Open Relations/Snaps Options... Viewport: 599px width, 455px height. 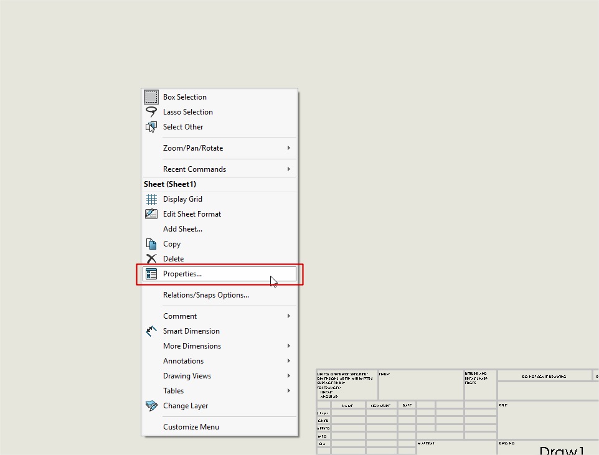tap(205, 295)
